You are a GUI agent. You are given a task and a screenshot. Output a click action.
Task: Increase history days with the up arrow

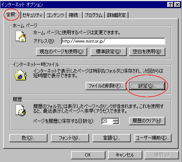[x=115, y=120]
